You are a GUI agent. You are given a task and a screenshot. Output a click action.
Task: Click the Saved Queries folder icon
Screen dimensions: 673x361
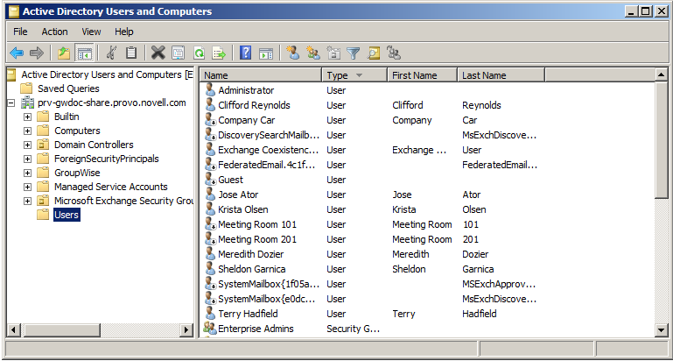[26, 89]
